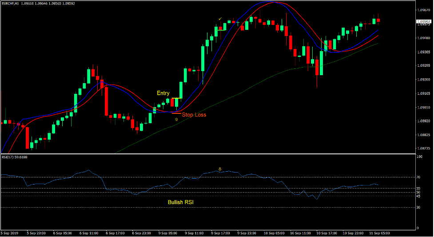Screen dimensions: 434x237
Task: Select the orange Stop Loss line marker
Action: click(176, 113)
